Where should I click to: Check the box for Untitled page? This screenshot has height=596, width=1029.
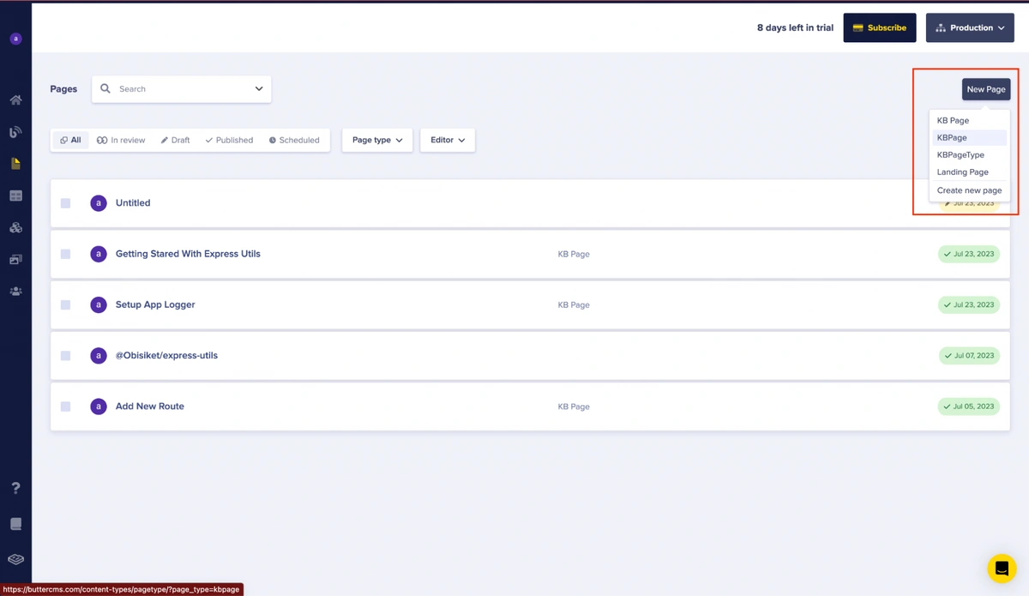tap(65, 203)
